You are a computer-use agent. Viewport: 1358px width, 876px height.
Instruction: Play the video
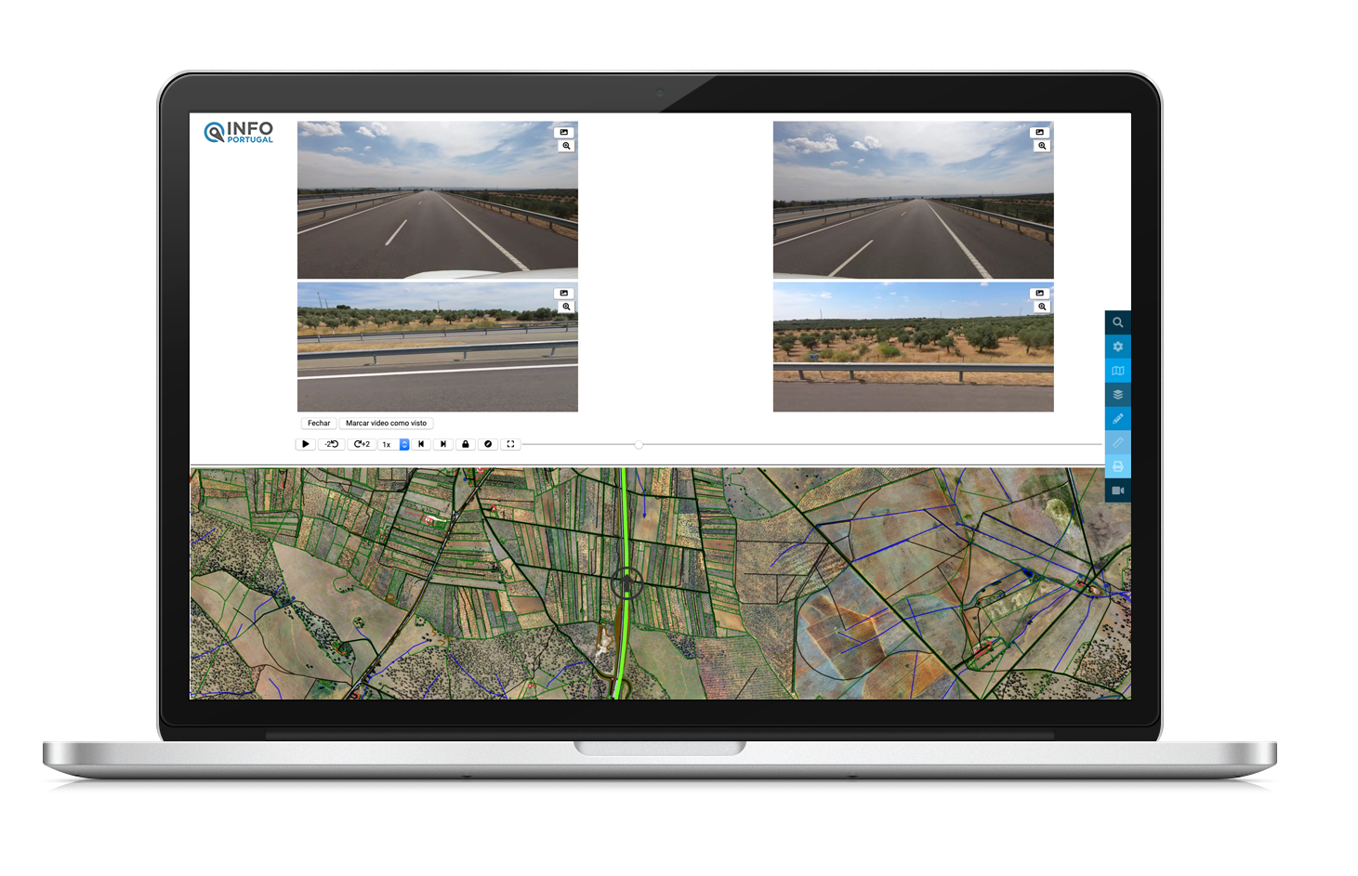[x=305, y=444]
